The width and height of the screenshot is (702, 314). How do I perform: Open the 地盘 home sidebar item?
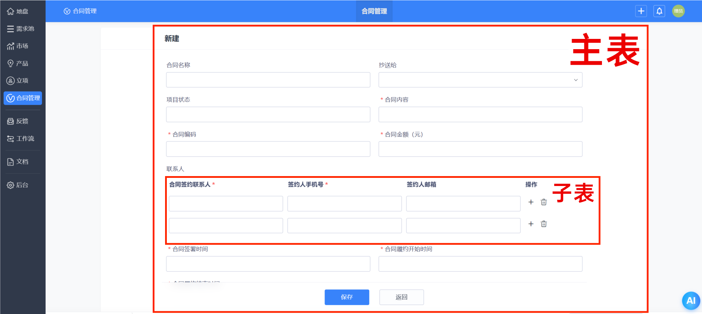(x=18, y=11)
